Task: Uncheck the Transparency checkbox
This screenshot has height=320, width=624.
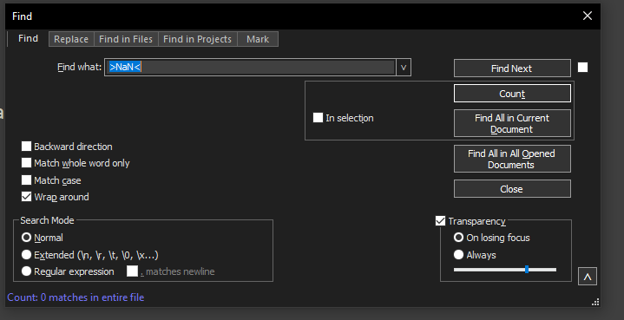Action: pyautogui.click(x=440, y=221)
